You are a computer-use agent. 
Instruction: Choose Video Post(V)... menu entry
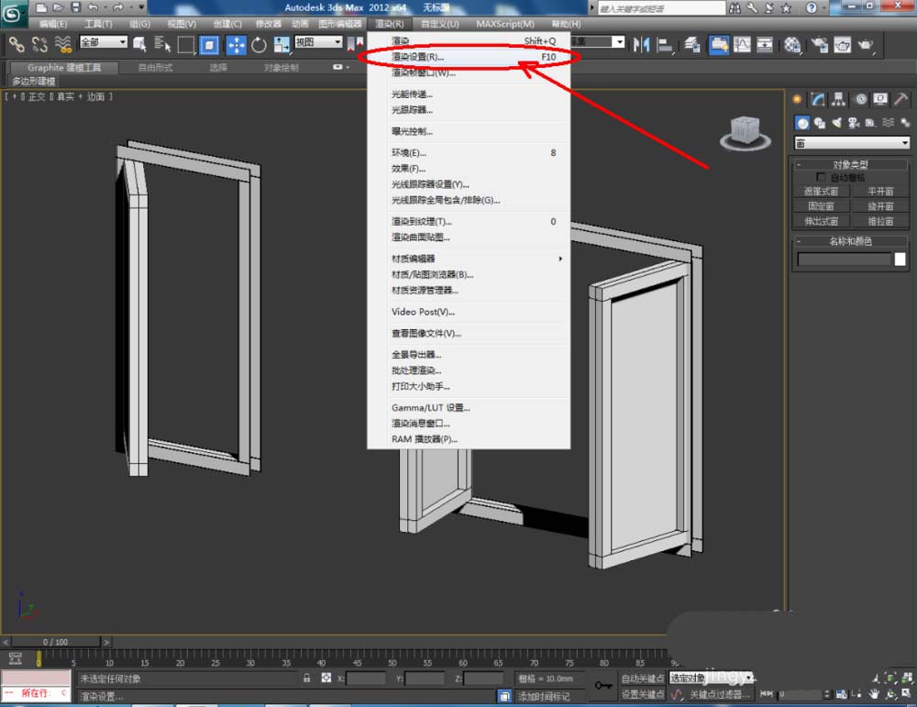click(x=469, y=312)
